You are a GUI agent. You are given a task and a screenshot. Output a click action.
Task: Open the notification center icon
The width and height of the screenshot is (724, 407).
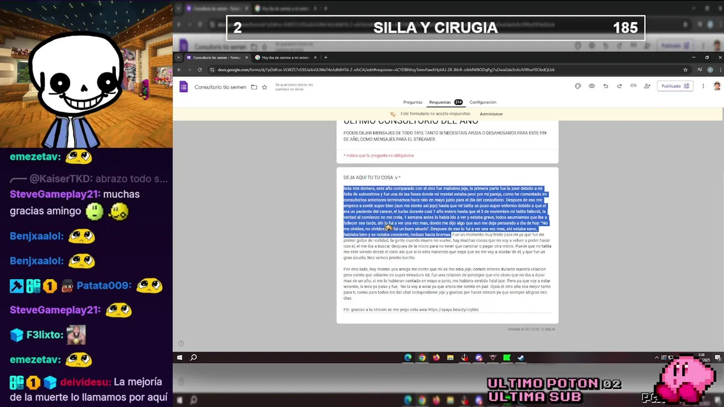[718, 357]
